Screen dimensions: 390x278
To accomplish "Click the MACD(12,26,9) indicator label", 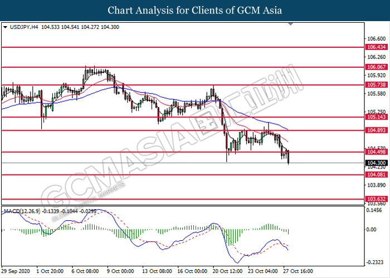I will click(x=22, y=211).
